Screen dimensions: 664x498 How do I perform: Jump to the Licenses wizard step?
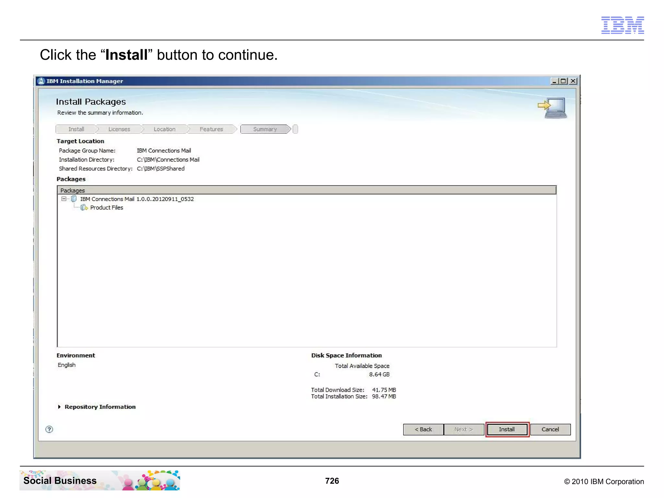pyautogui.click(x=119, y=129)
